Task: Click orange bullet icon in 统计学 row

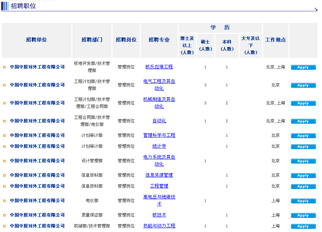Action: point(5,146)
